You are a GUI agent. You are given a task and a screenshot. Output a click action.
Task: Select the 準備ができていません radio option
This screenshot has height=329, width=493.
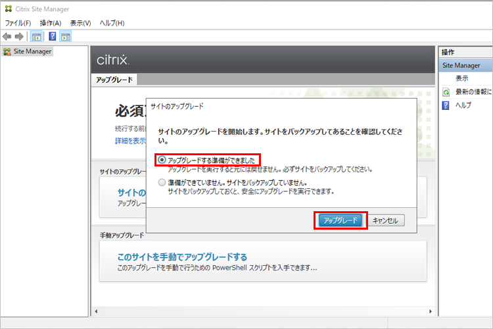(162, 182)
